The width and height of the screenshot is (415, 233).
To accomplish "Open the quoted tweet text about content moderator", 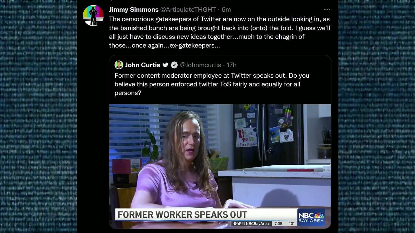I will (x=212, y=84).
